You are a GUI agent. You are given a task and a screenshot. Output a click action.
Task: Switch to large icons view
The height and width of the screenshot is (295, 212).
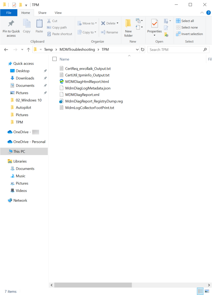[x=207, y=291]
